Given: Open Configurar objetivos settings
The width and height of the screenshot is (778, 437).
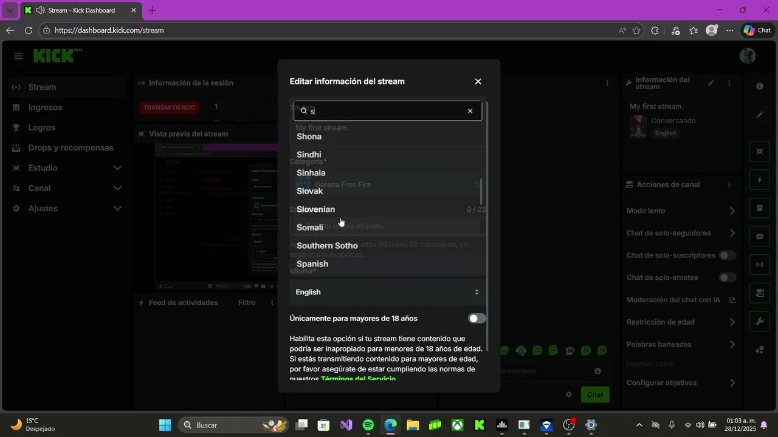Looking at the screenshot, I should (x=681, y=383).
